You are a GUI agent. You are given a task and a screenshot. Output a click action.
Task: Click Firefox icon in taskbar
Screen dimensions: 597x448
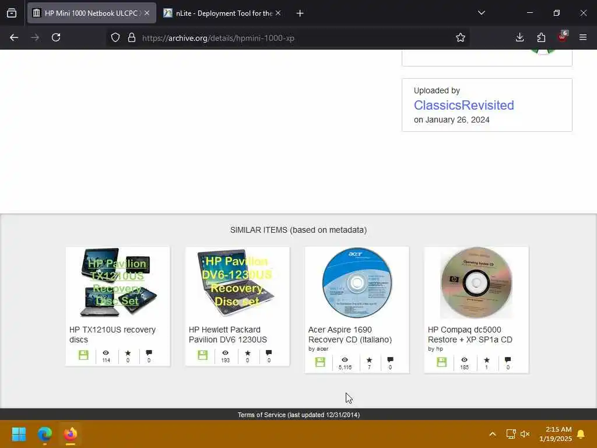point(70,434)
